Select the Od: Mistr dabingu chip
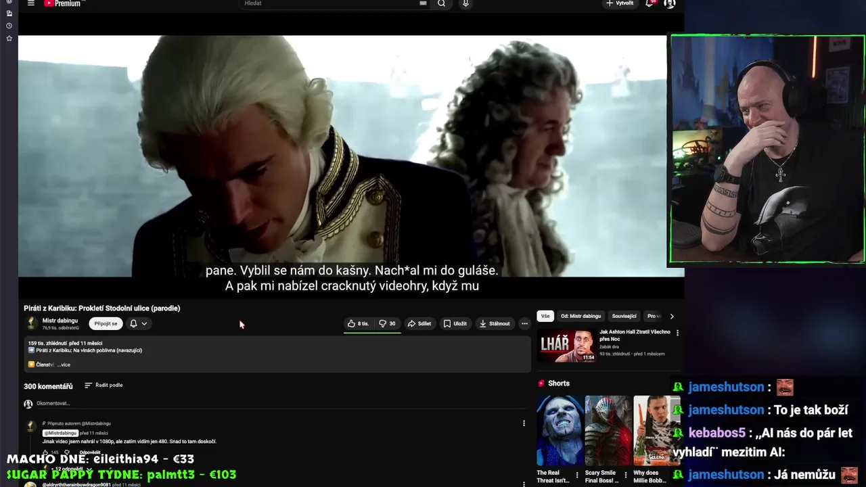The width and height of the screenshot is (866, 487). (x=580, y=316)
